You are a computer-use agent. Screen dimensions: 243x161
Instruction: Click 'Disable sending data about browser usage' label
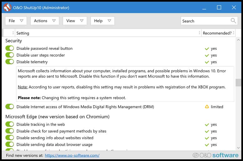coord(54,144)
